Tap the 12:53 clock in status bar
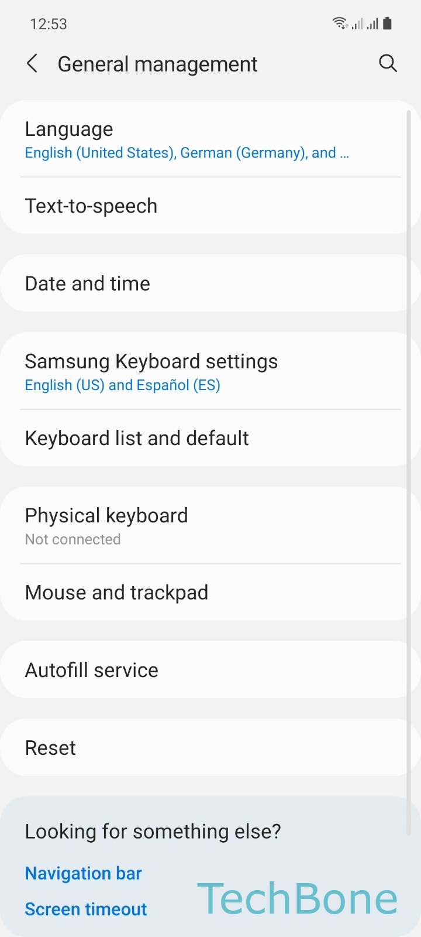This screenshot has height=937, width=421. [x=49, y=24]
